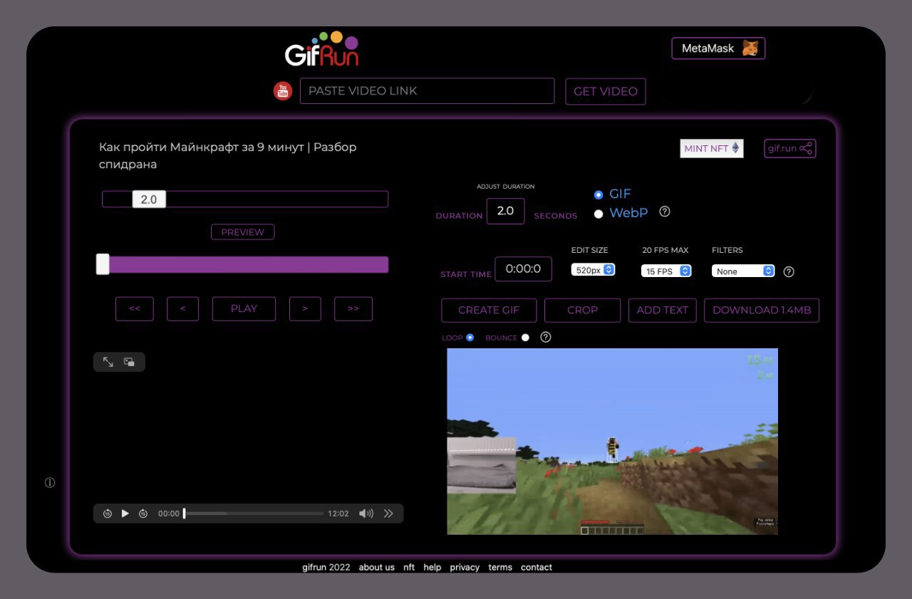Click the CROP button
912x599 pixels.
point(582,310)
